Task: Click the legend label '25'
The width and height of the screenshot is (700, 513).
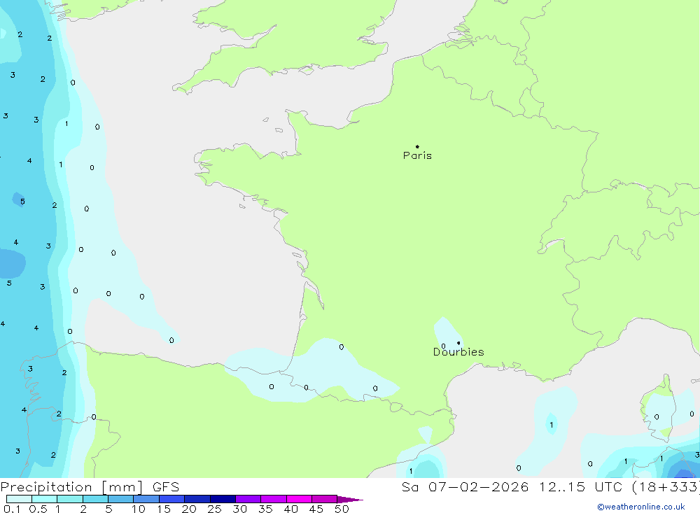Action: (214, 509)
